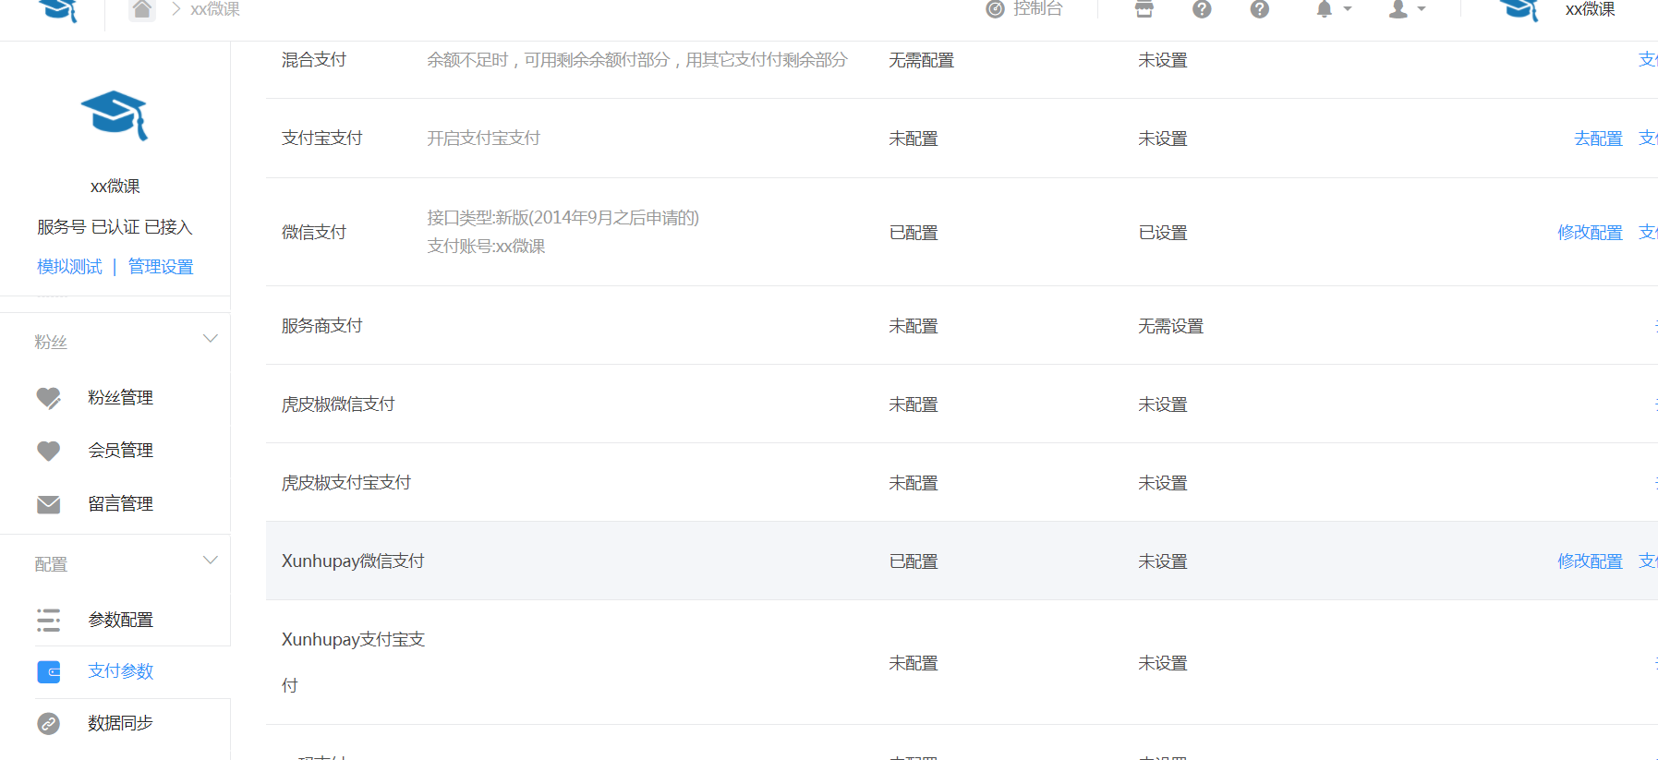Click the 混合支付 row name
This screenshot has height=760, width=1658.
314,60
